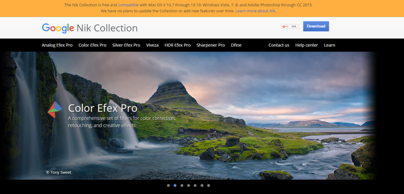The height and width of the screenshot is (194, 404).
Task: Click the 'compatible' link in banner
Action: (x=129, y=5)
